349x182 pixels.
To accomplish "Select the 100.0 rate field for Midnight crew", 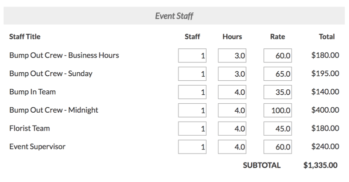I will (x=278, y=110).
